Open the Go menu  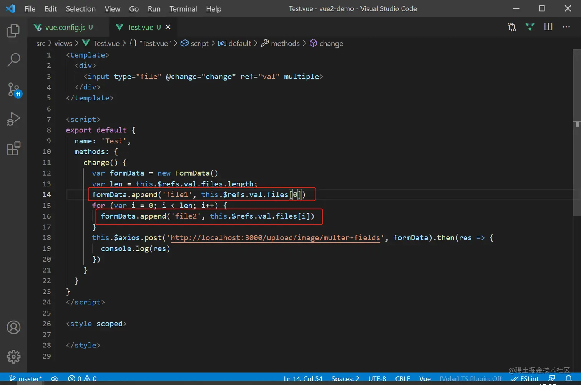[134, 8]
